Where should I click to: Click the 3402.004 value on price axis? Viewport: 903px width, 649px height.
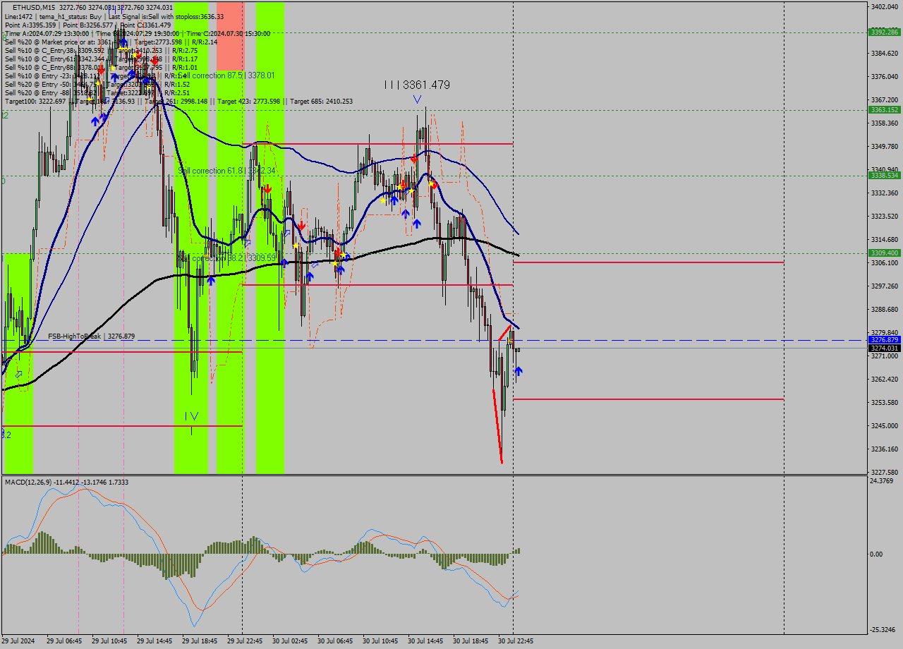click(x=885, y=6)
